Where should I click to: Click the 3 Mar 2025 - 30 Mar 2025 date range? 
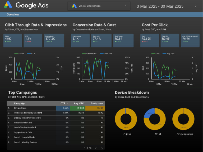(x=160, y=6)
